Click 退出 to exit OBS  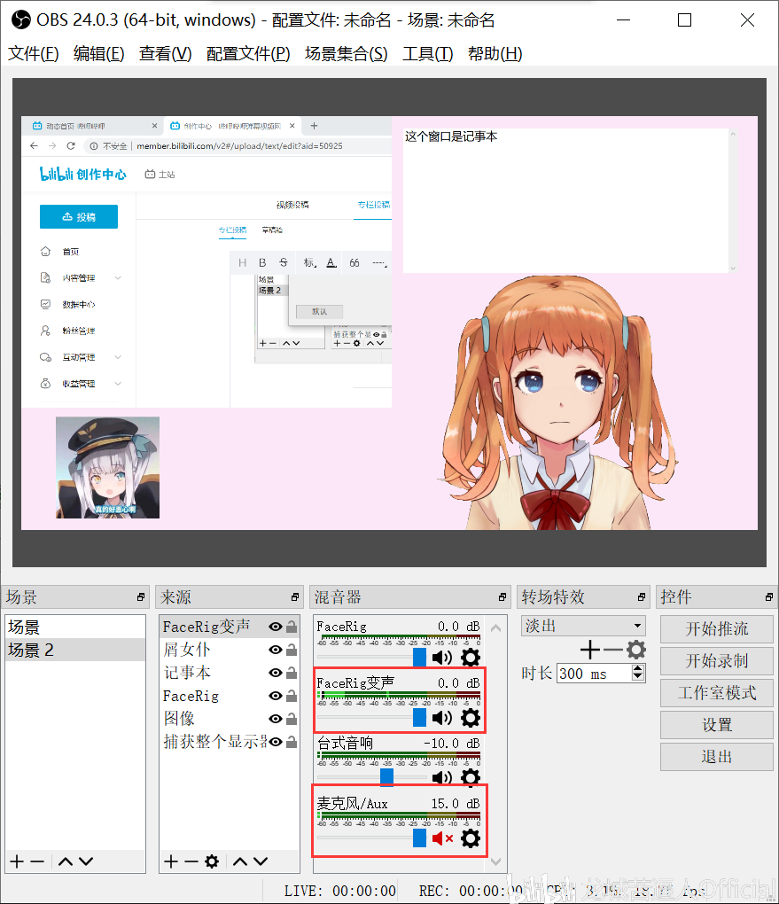pos(717,757)
